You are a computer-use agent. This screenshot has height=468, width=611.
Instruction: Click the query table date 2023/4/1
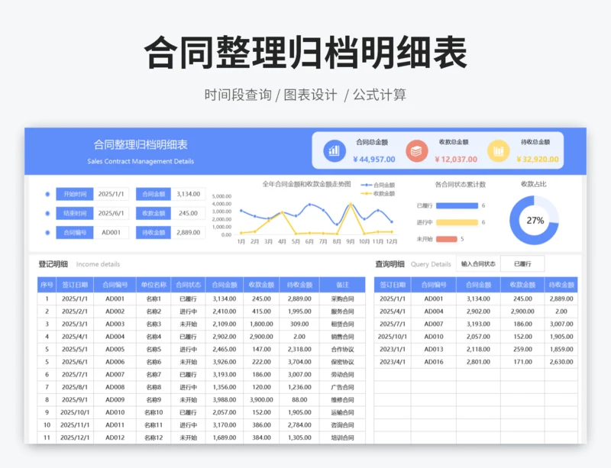point(393,362)
